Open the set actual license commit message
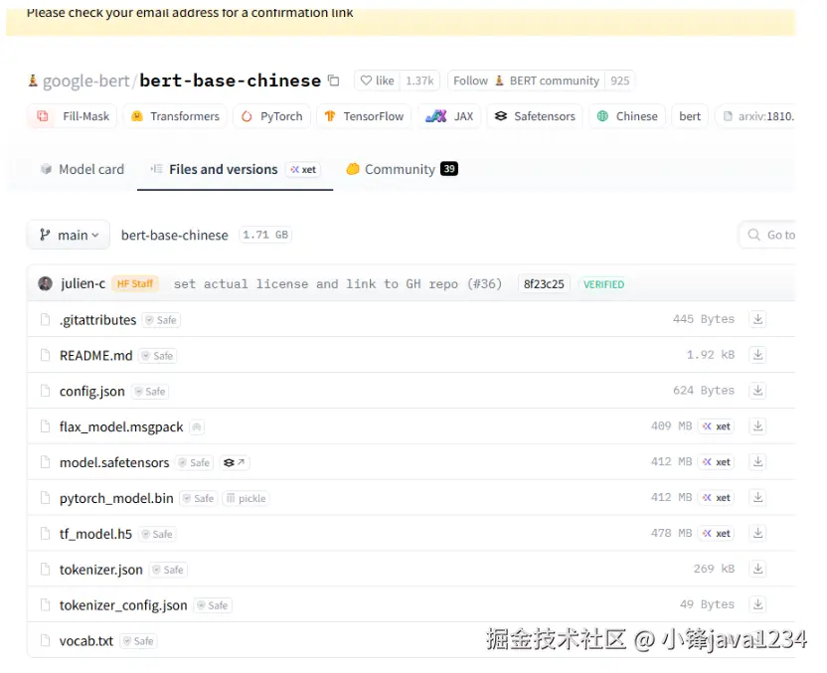This screenshot has width=827, height=673. pyautogui.click(x=338, y=284)
